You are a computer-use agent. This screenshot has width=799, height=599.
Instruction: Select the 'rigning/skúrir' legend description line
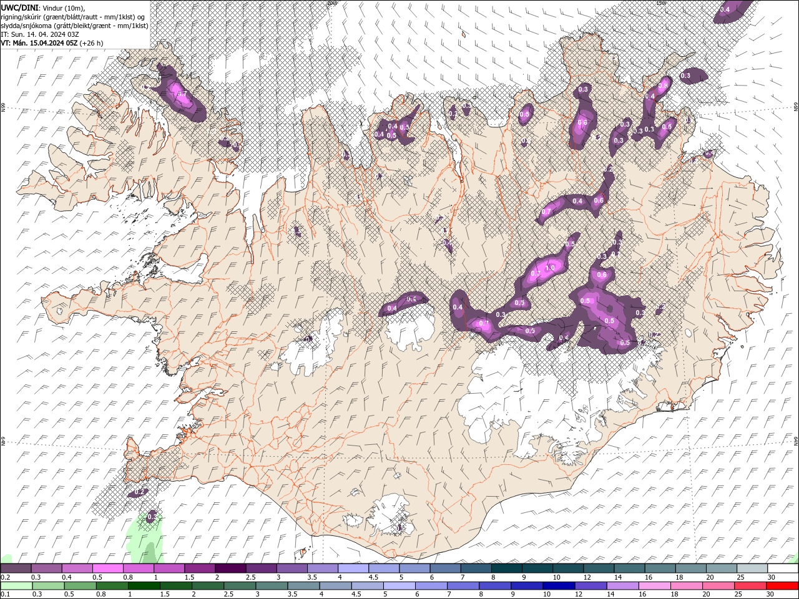[x=73, y=17]
